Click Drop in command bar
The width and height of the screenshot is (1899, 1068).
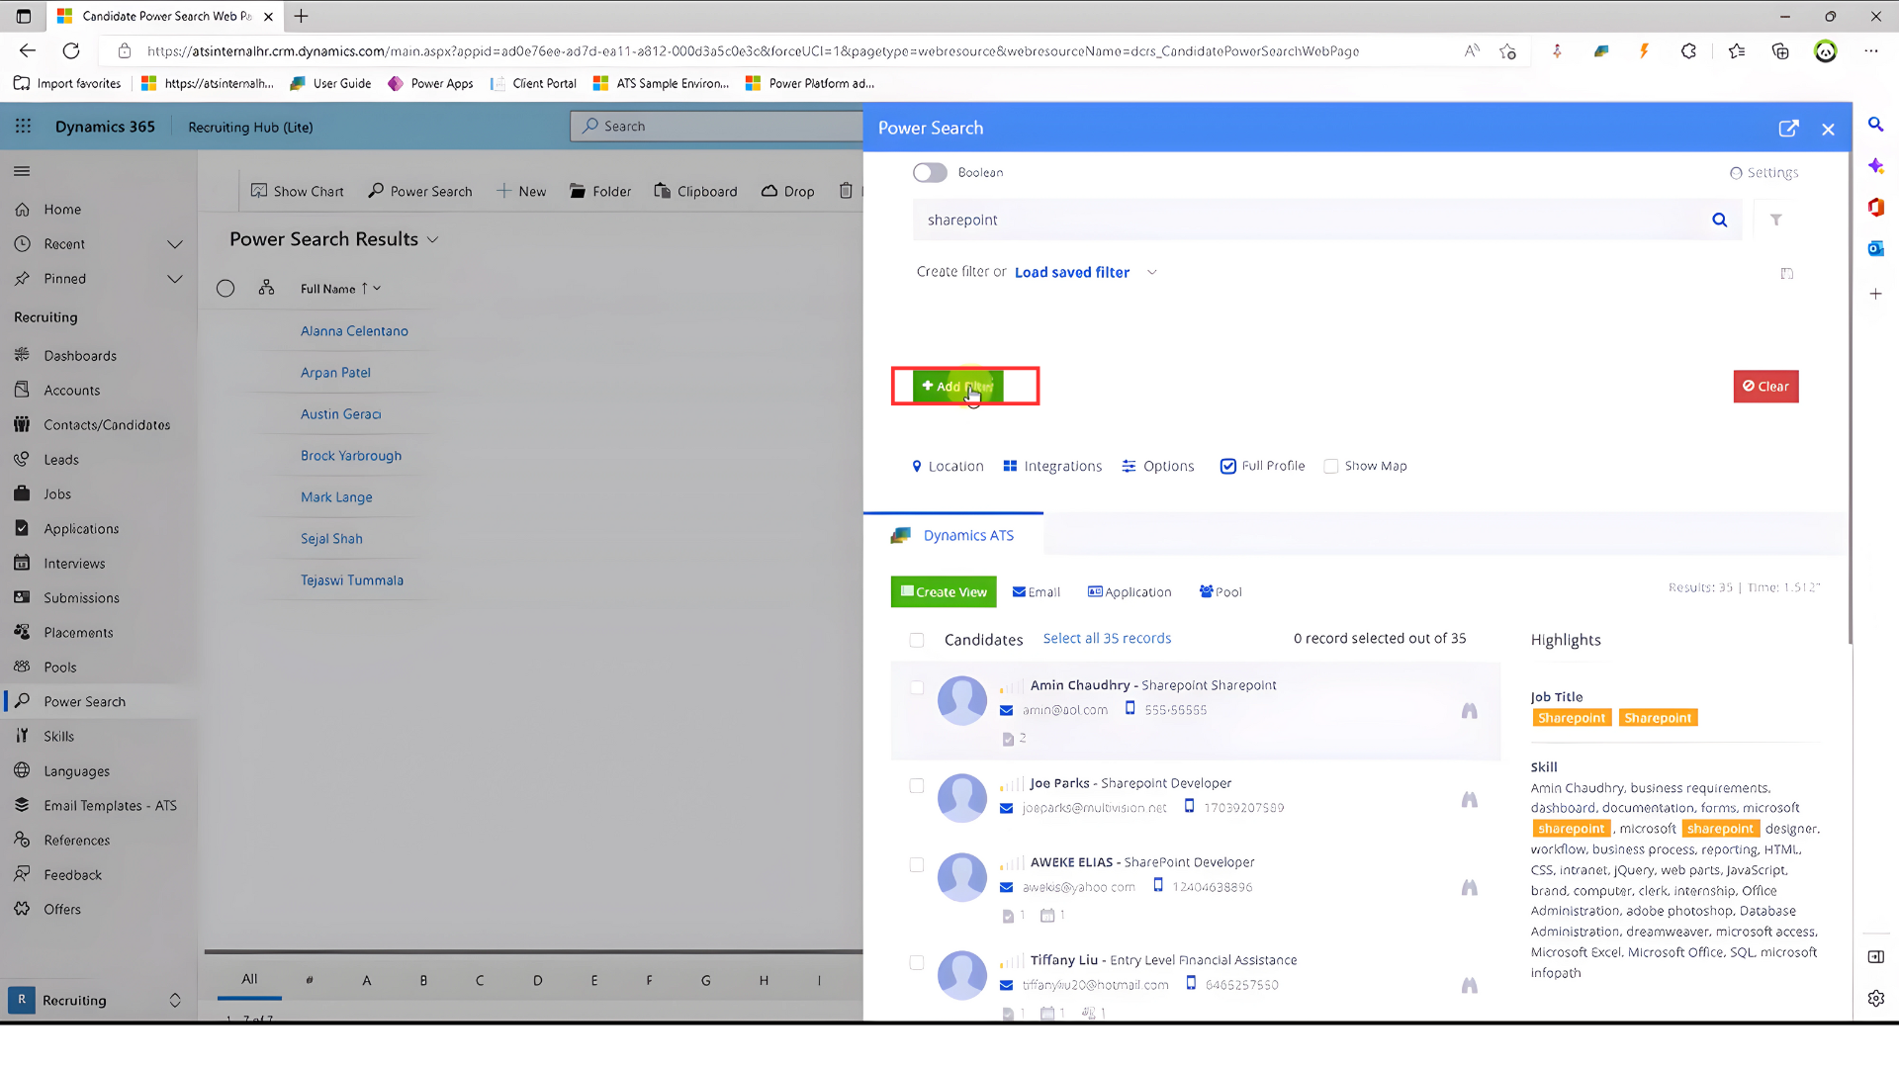pos(788,191)
